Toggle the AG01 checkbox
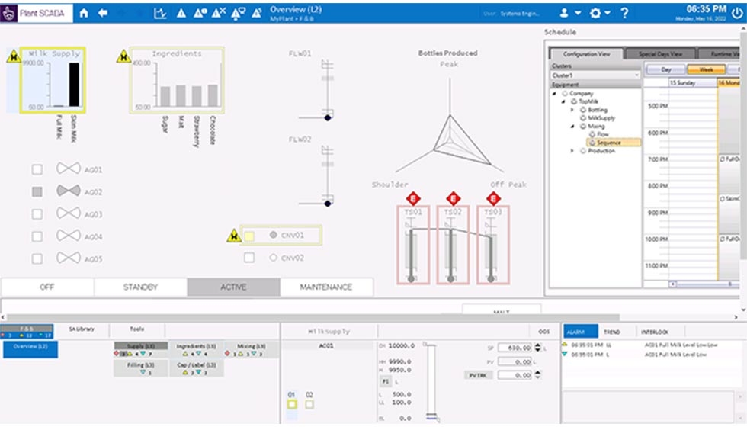The height and width of the screenshot is (427, 747). point(37,170)
